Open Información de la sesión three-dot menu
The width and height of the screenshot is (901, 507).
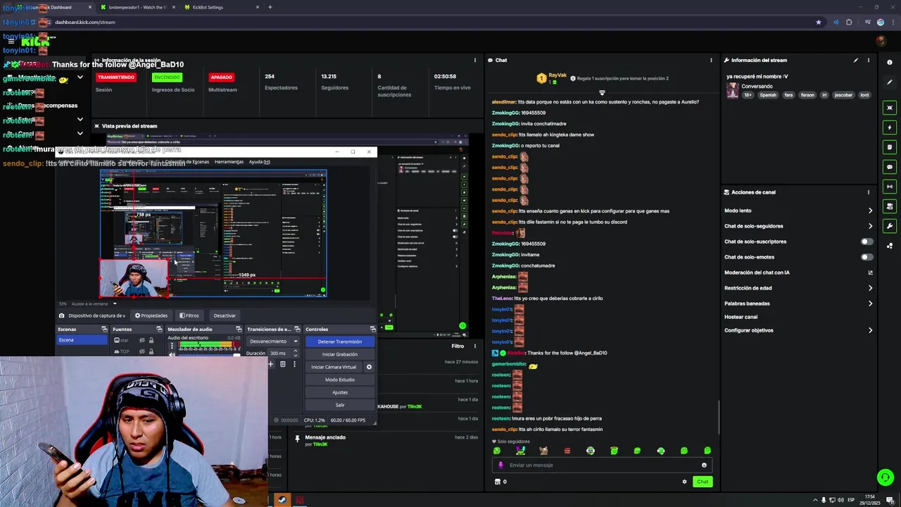coord(474,60)
